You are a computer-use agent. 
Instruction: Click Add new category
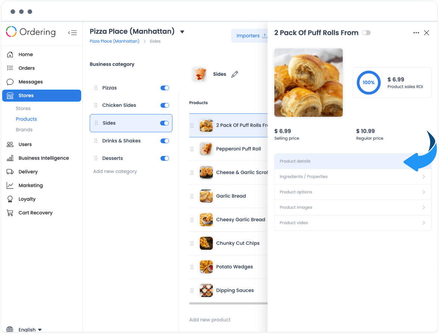tap(115, 171)
